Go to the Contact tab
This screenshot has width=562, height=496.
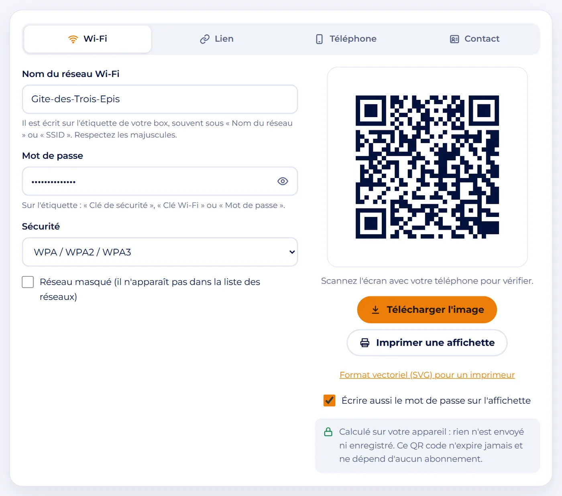474,39
